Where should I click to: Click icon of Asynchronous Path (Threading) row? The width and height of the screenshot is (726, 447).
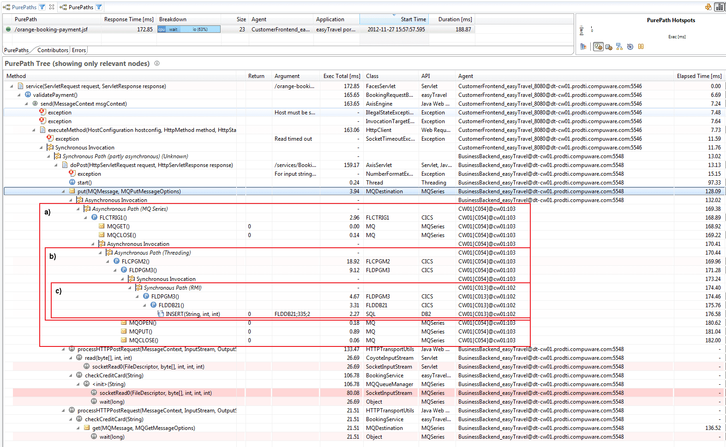109,252
